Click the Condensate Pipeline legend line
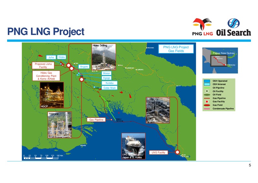 pos(207,109)
